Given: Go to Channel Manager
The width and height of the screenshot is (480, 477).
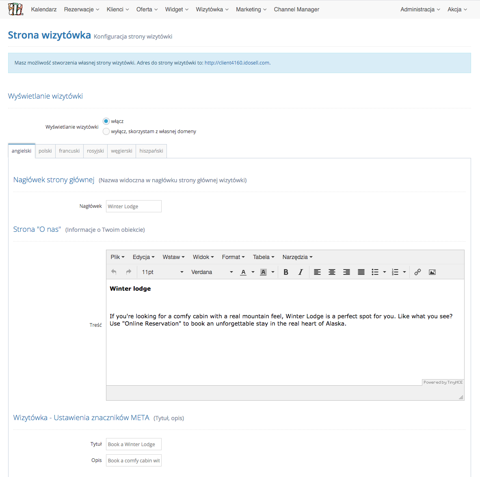Looking at the screenshot, I should tap(296, 9).
